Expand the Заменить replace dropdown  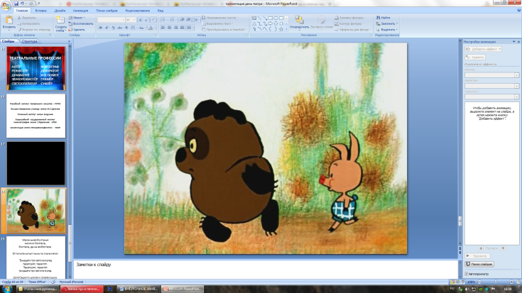(x=388, y=23)
